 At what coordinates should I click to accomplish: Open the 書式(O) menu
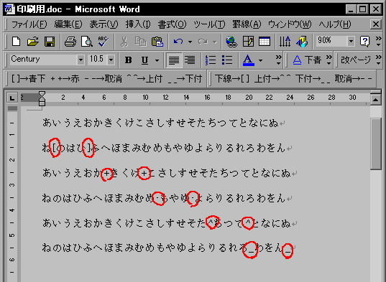pos(172,24)
